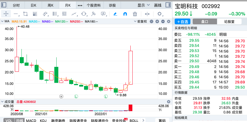247x122 pixels.
Task: Open volume panel settings gear
Action: click(x=168, y=101)
